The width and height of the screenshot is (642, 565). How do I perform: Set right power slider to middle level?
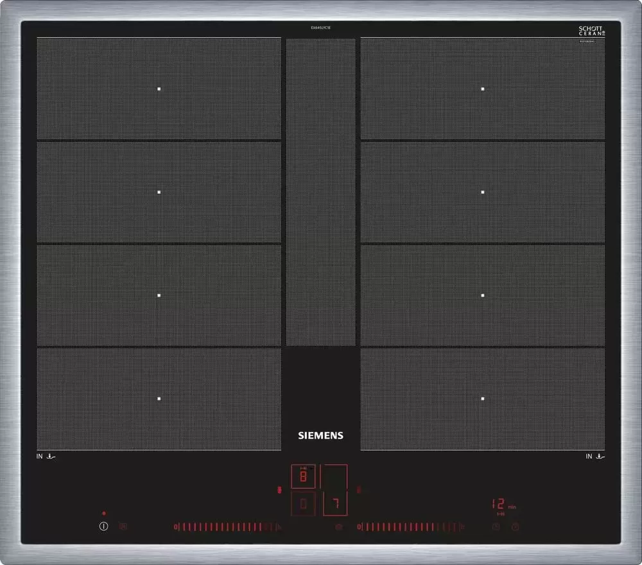click(411, 527)
